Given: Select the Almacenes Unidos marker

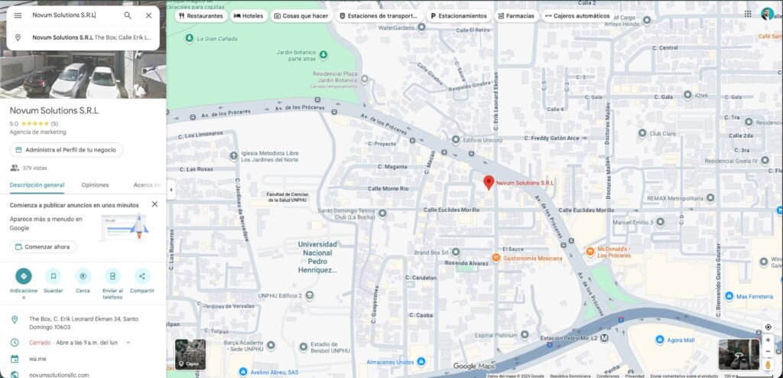Looking at the screenshot, I should tap(421, 361).
